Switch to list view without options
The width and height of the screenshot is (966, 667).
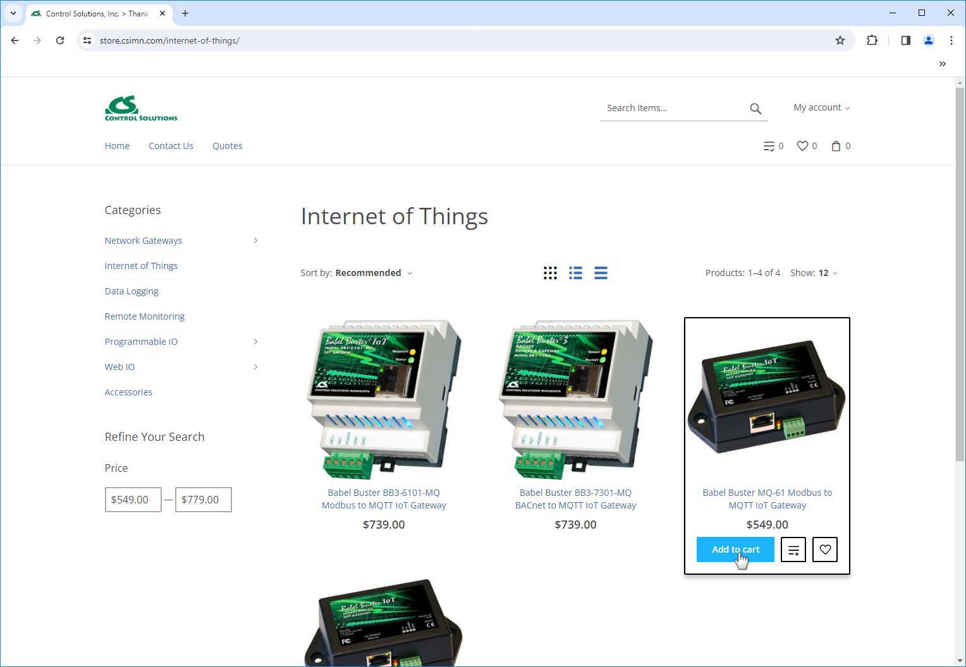pyautogui.click(x=575, y=273)
